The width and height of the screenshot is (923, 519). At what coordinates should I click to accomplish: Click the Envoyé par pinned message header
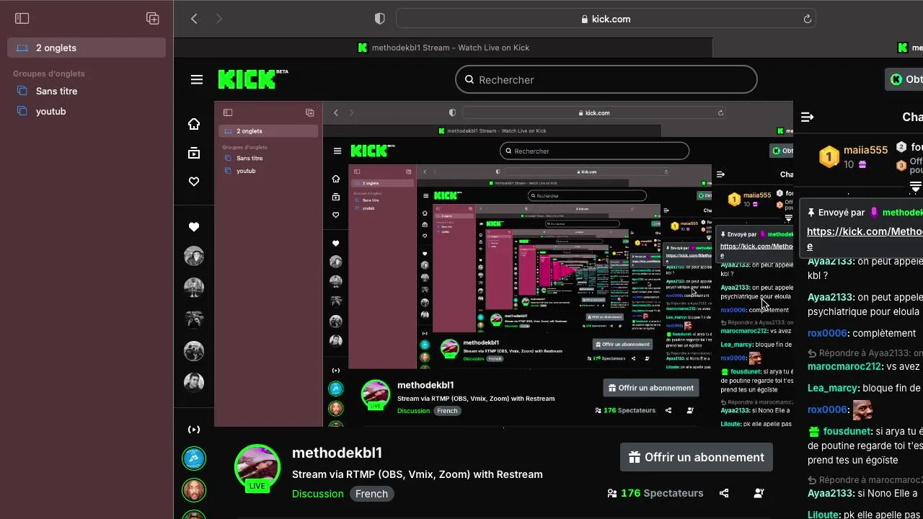pyautogui.click(x=865, y=213)
